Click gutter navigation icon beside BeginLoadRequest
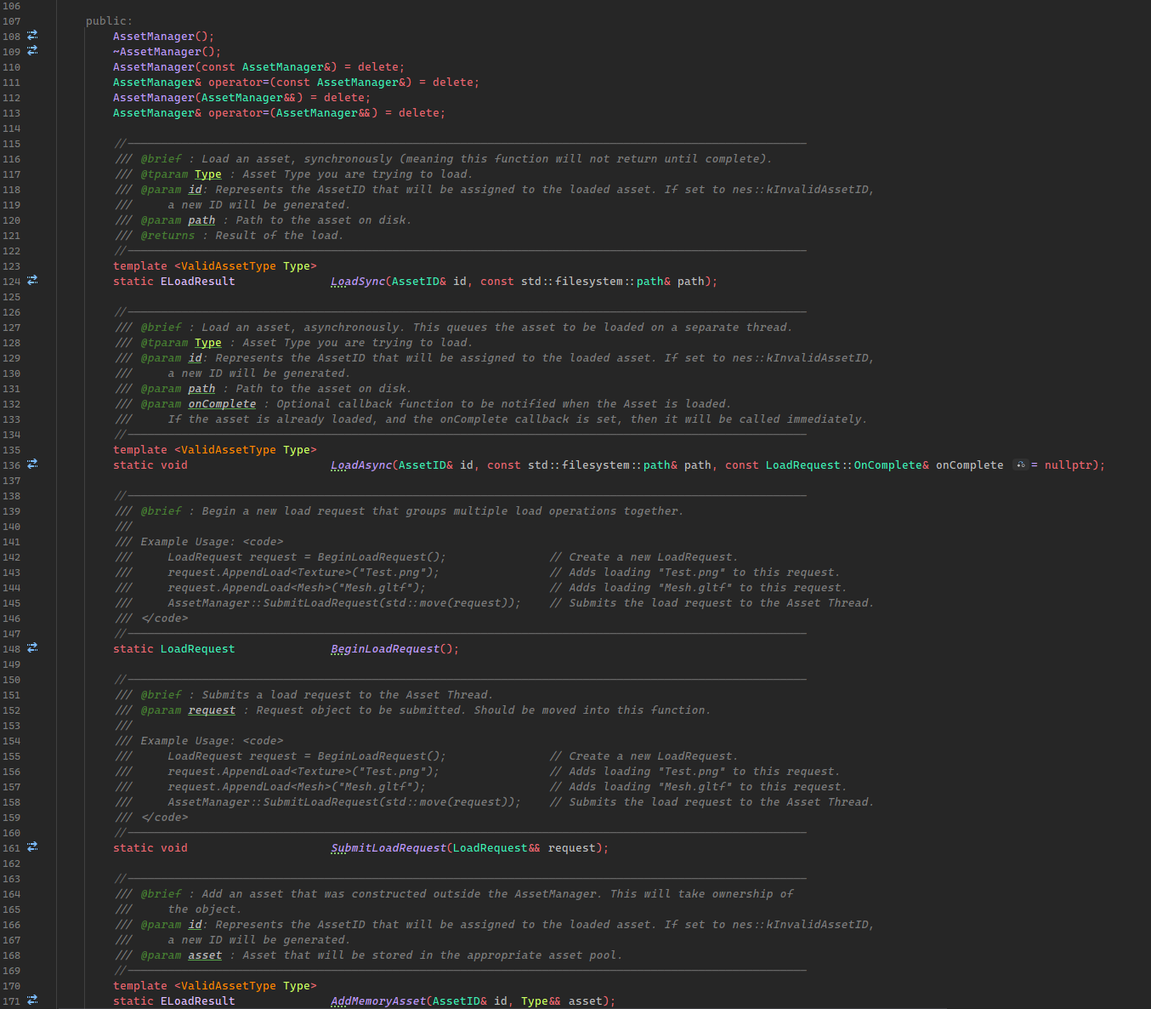Viewport: 1151px width, 1009px height. pyautogui.click(x=32, y=648)
